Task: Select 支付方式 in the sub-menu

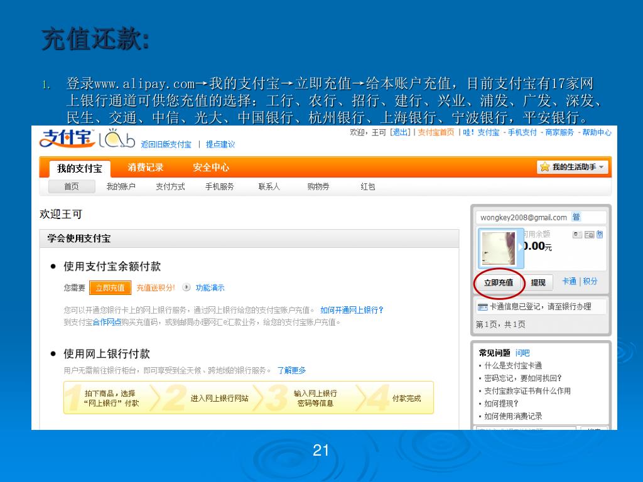Action: (x=170, y=186)
